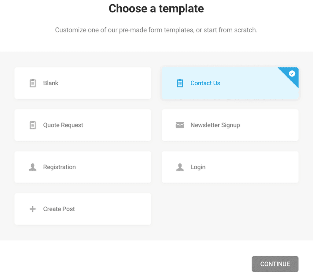Select the Quote Request template
This screenshot has height=274, width=313.
pos(83,125)
